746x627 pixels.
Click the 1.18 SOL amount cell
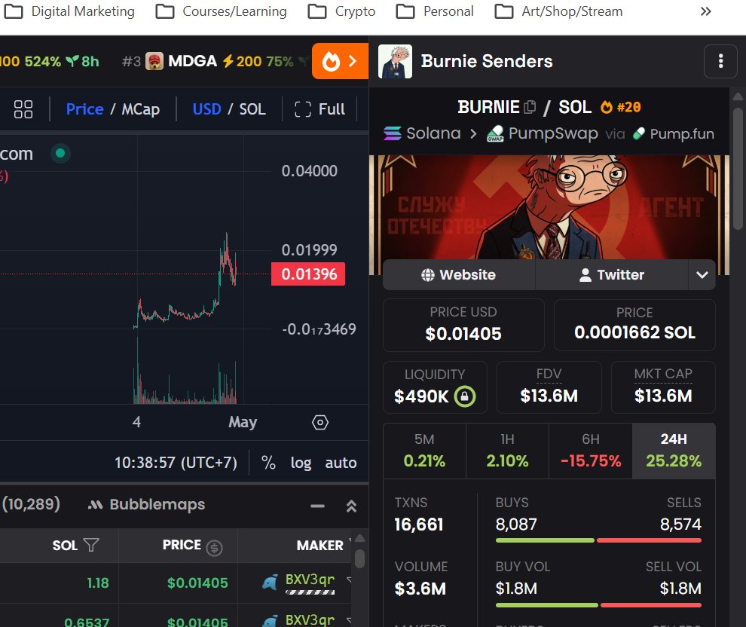(97, 583)
